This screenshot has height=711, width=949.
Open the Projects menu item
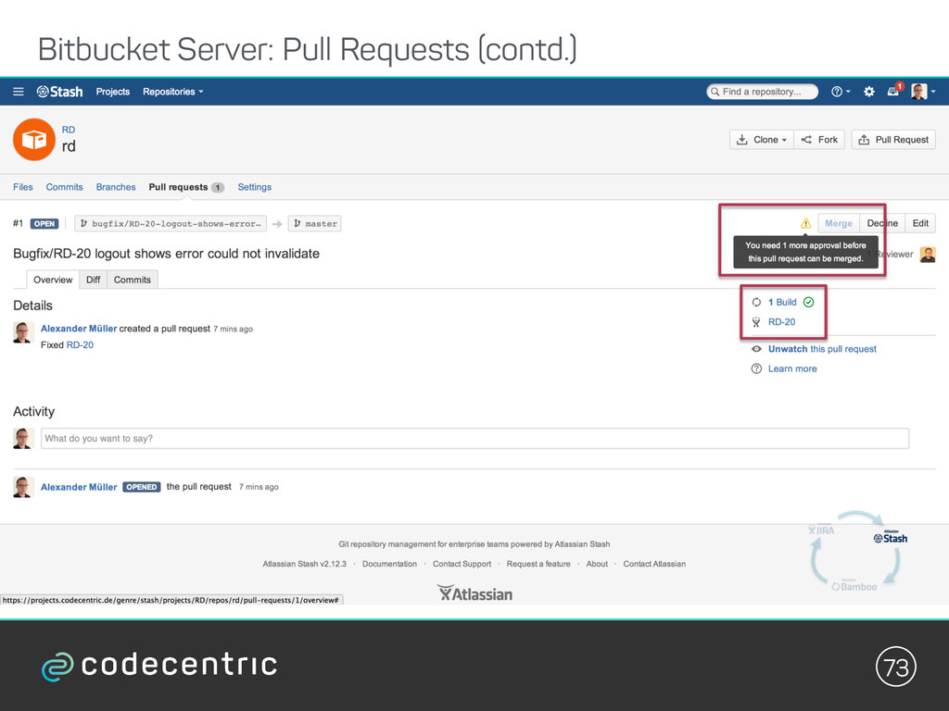coord(112,92)
